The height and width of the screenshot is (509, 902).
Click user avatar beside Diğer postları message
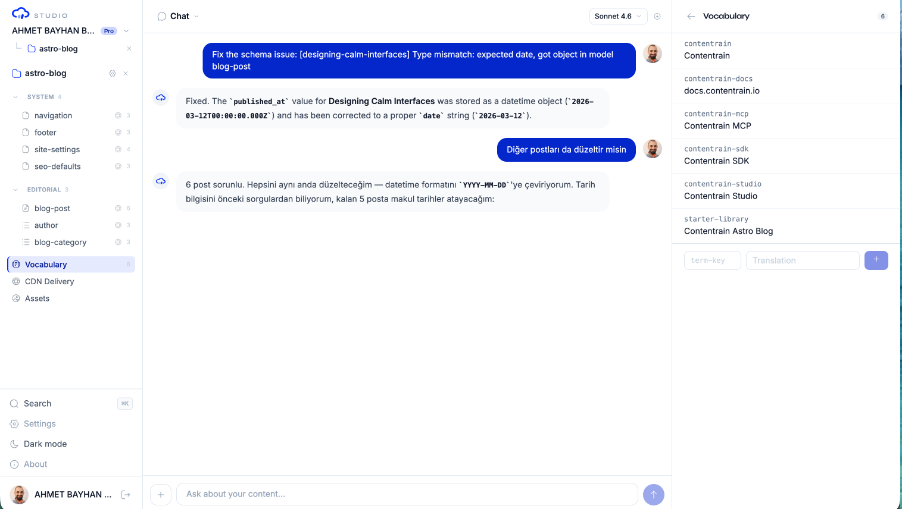click(653, 149)
